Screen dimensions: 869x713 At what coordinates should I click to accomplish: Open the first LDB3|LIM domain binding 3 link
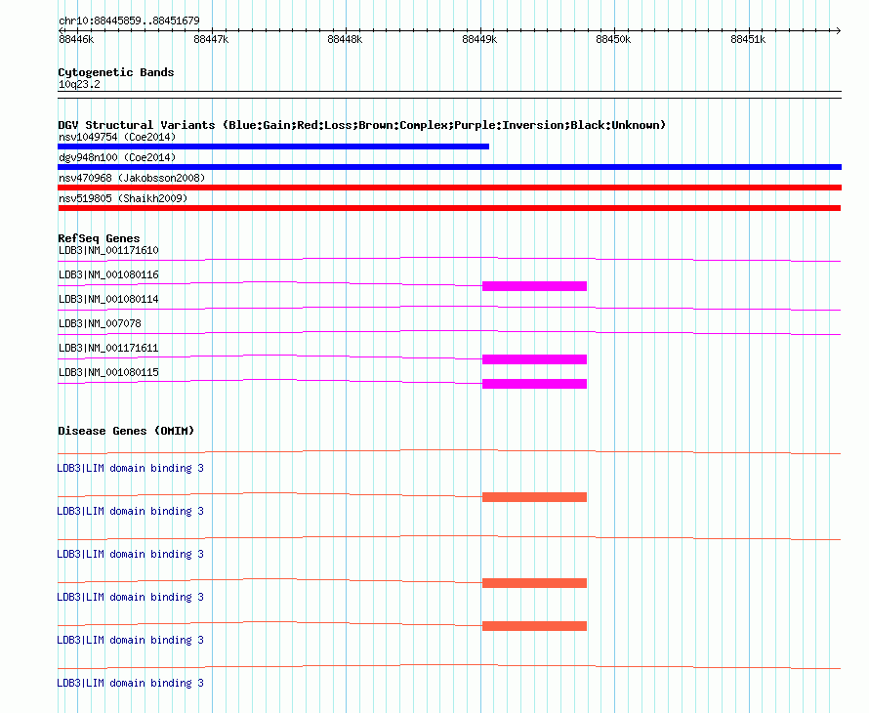(x=130, y=469)
